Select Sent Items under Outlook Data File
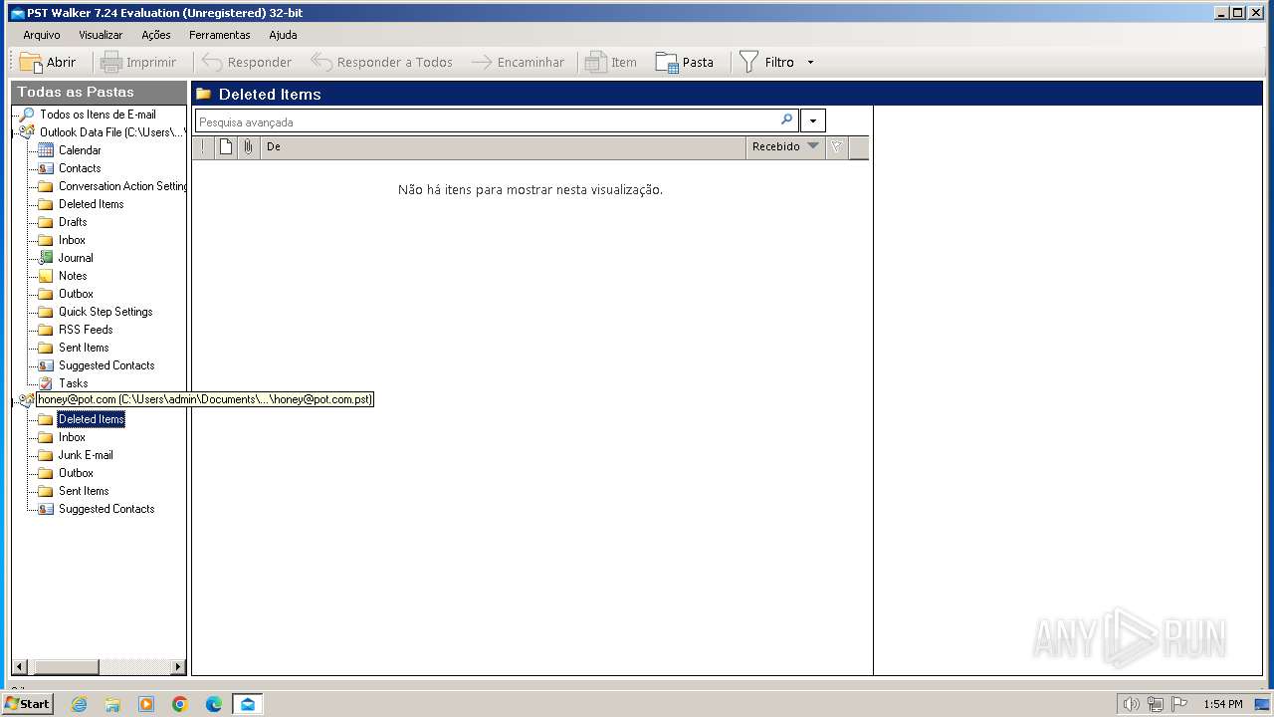 pos(84,348)
